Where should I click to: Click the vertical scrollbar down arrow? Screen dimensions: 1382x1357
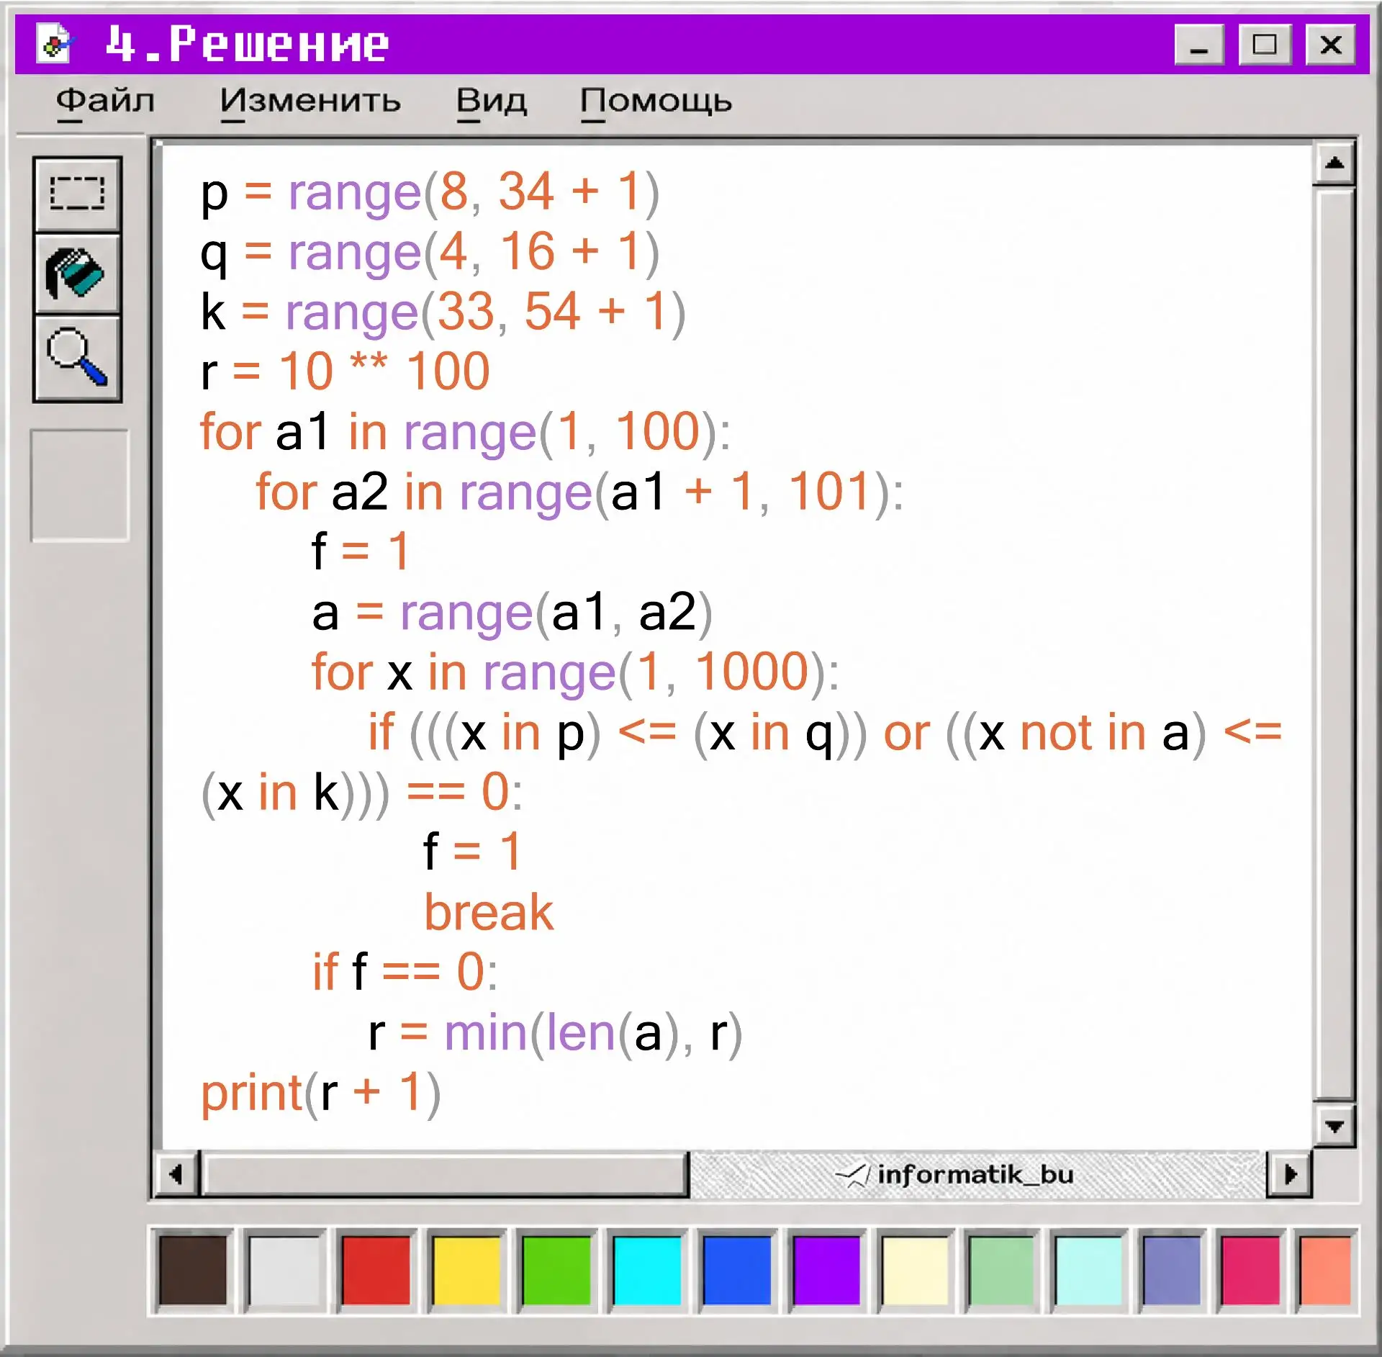1334,1126
